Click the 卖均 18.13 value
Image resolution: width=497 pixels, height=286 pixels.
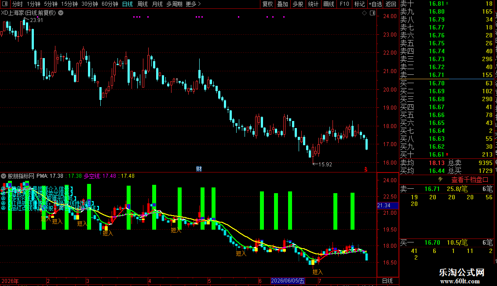click(x=436, y=163)
